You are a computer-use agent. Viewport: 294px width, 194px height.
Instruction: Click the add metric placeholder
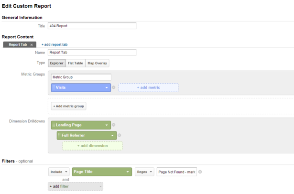148,87
